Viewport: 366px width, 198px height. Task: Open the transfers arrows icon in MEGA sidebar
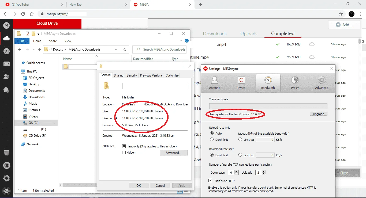(6, 64)
